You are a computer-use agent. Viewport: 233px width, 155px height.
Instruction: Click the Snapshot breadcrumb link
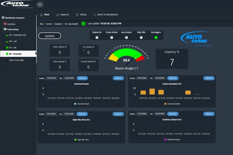58,24
